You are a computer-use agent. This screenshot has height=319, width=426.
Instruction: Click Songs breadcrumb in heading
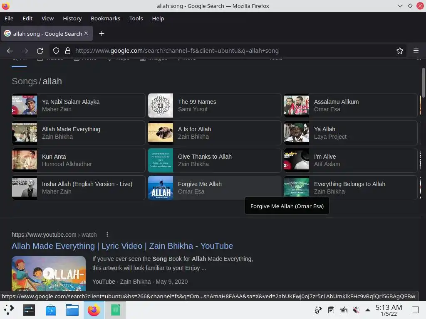pos(25,81)
